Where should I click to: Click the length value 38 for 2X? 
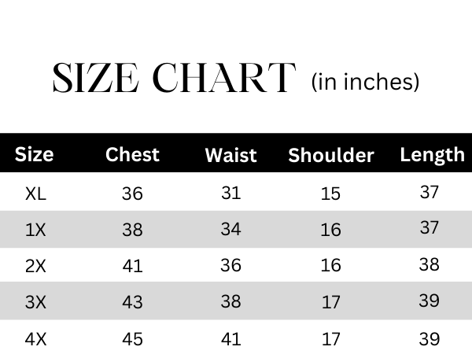click(x=429, y=265)
